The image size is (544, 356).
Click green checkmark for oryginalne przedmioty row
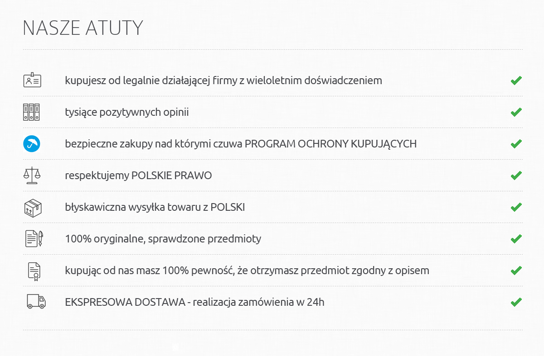pyautogui.click(x=516, y=239)
